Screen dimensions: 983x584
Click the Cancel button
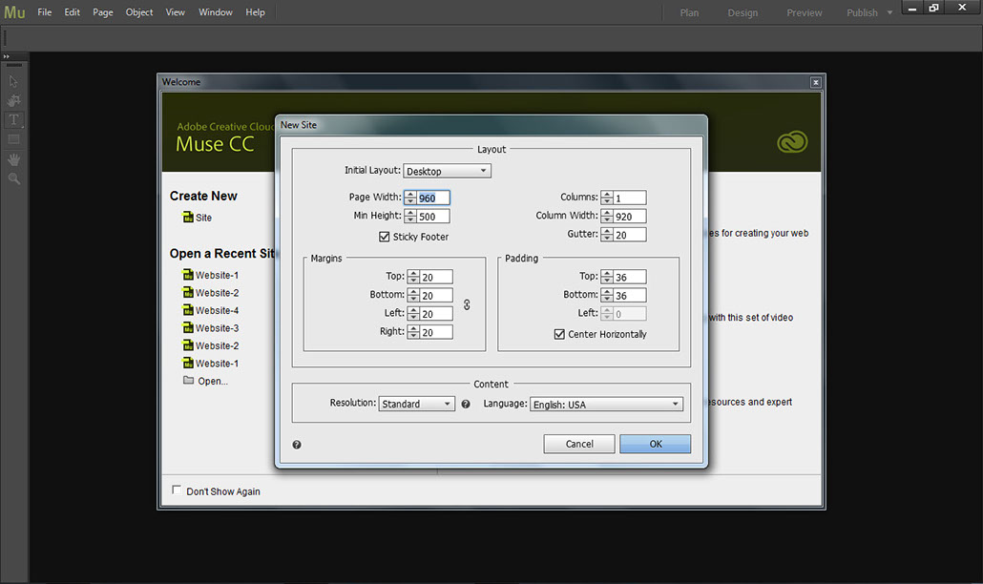click(x=579, y=444)
